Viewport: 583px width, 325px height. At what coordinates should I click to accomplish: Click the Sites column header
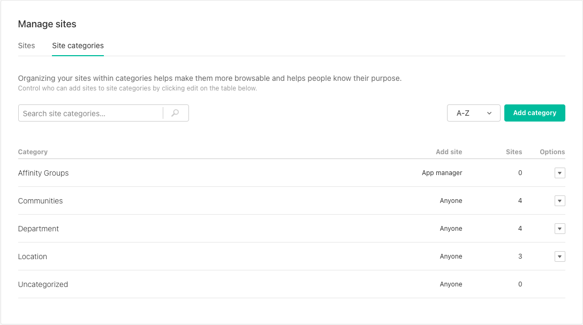click(513, 152)
